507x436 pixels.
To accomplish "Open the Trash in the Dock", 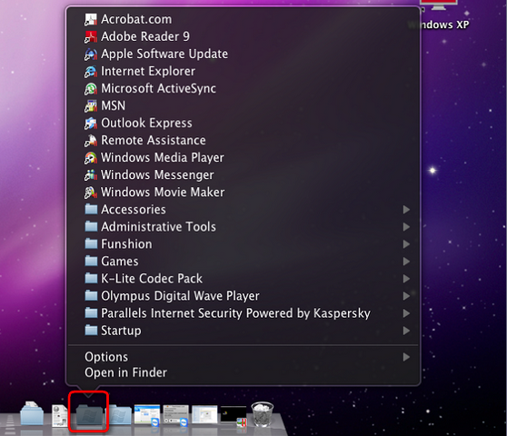I will tap(263, 414).
